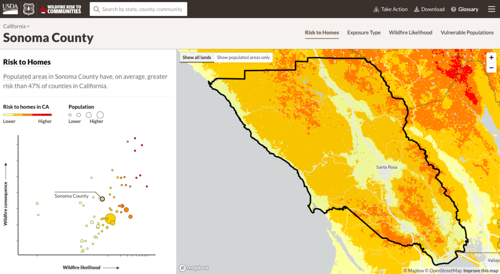Zoom in the map with plus button
Image resolution: width=500 pixels, height=274 pixels.
pos(491,57)
